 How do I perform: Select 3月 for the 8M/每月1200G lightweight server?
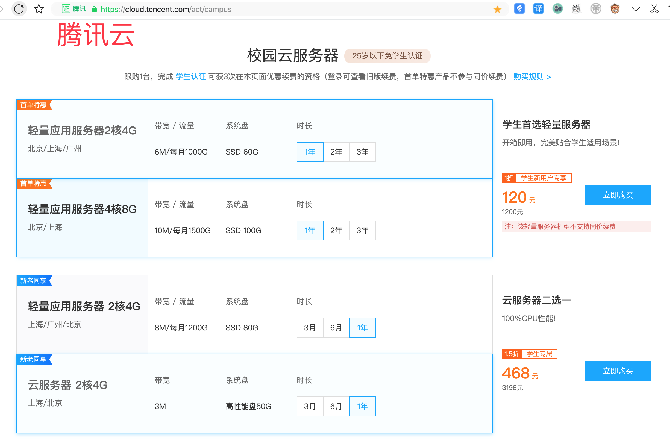pos(310,328)
